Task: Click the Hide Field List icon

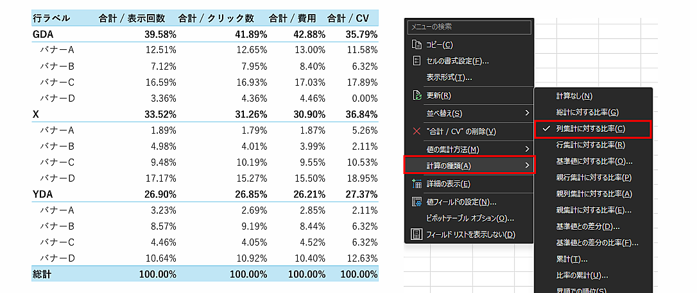Action: point(417,234)
